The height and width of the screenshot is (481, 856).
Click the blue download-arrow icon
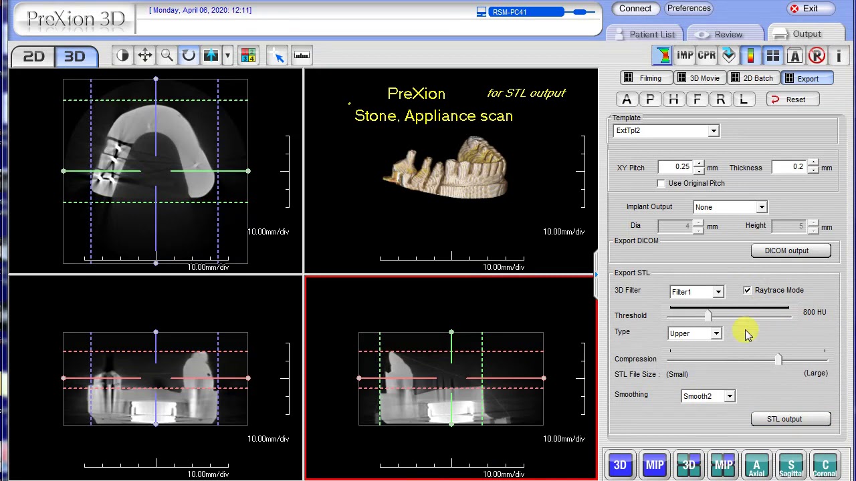pos(728,55)
